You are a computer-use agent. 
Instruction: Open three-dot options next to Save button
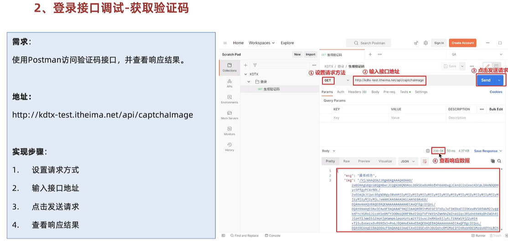(472, 66)
